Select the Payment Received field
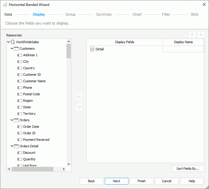The width and height of the screenshot is (209, 189). pos(36,140)
